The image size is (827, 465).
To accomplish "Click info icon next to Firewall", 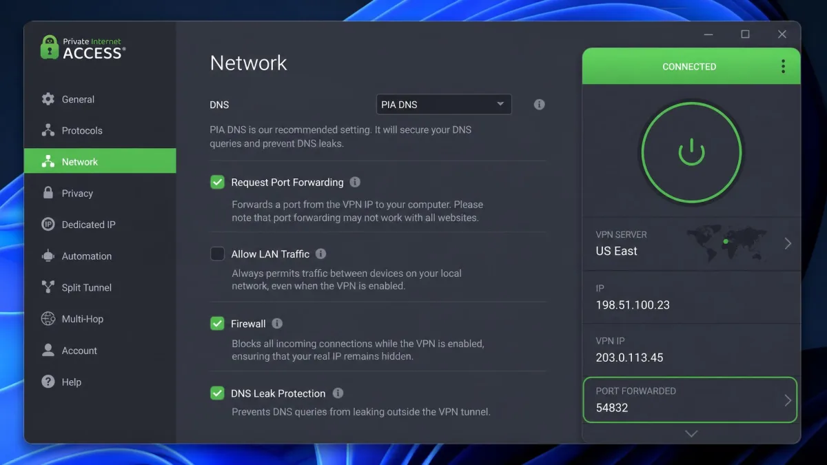I will (277, 323).
